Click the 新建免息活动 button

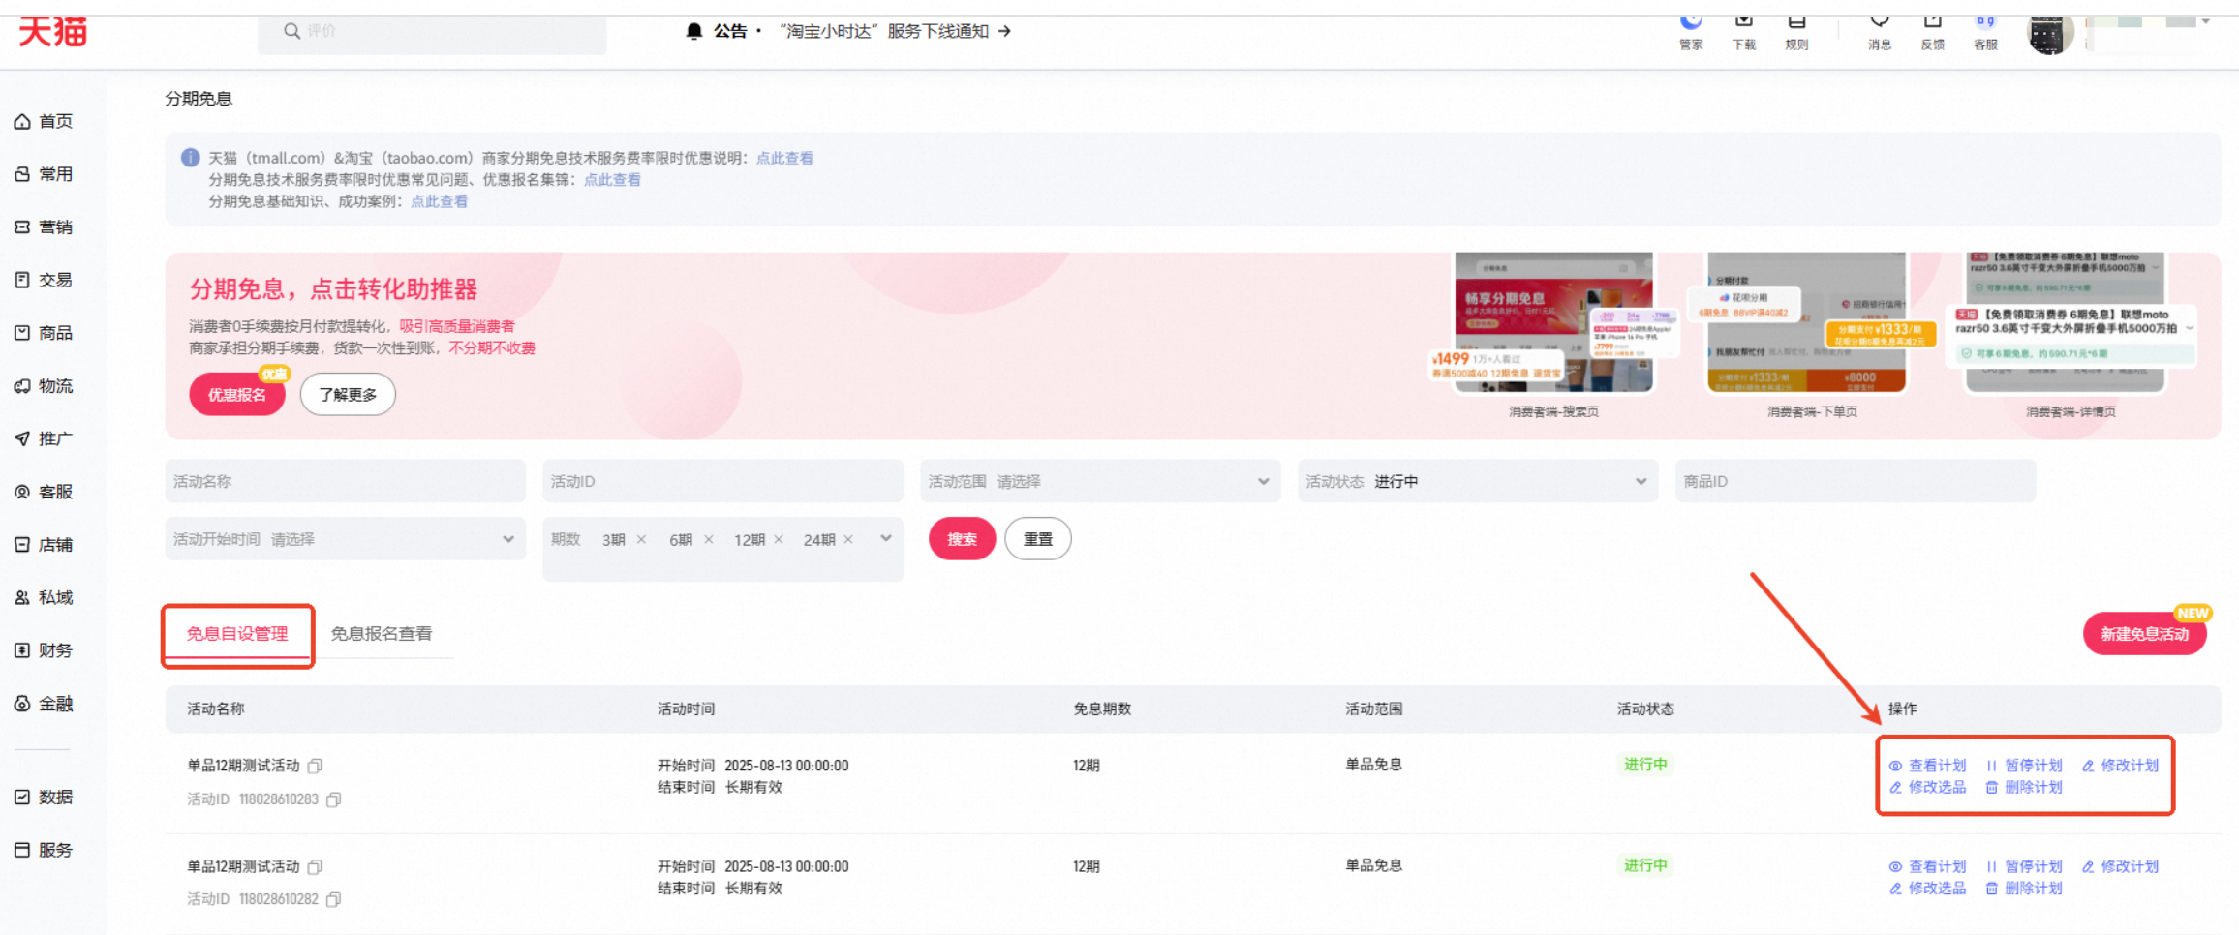pos(2144,634)
